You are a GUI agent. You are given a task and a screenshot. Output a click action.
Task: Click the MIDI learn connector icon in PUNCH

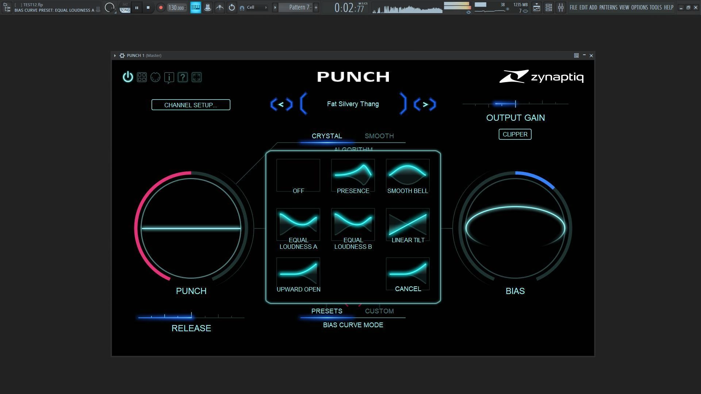(x=155, y=77)
